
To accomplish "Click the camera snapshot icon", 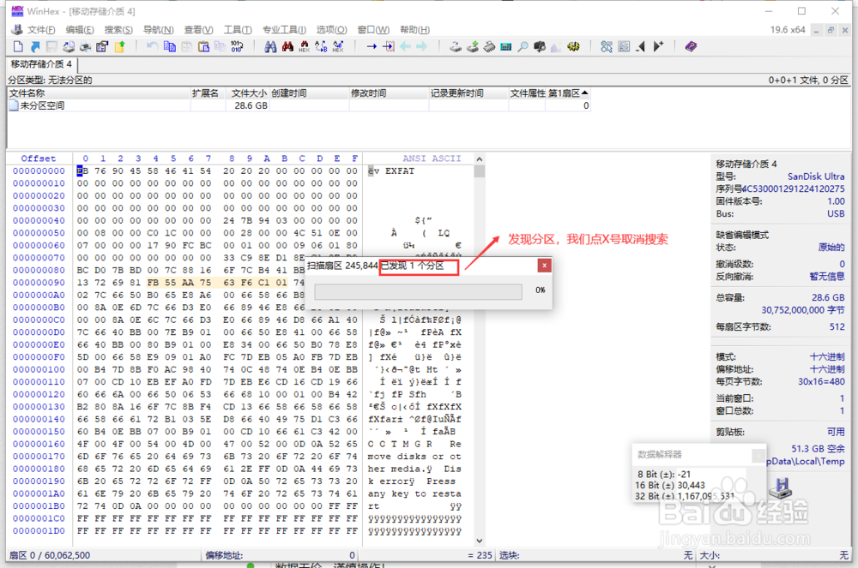I will 540,46.
